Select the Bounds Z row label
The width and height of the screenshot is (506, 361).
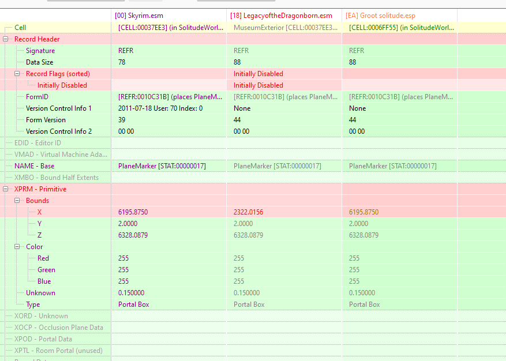[x=39, y=235]
